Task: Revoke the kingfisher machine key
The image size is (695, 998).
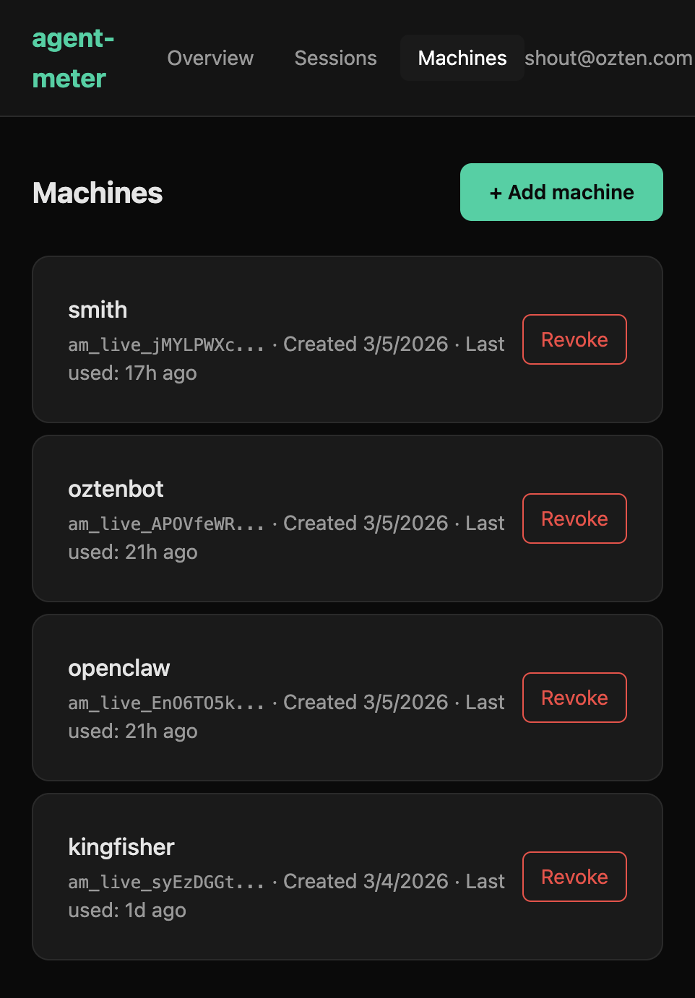Action: click(574, 876)
